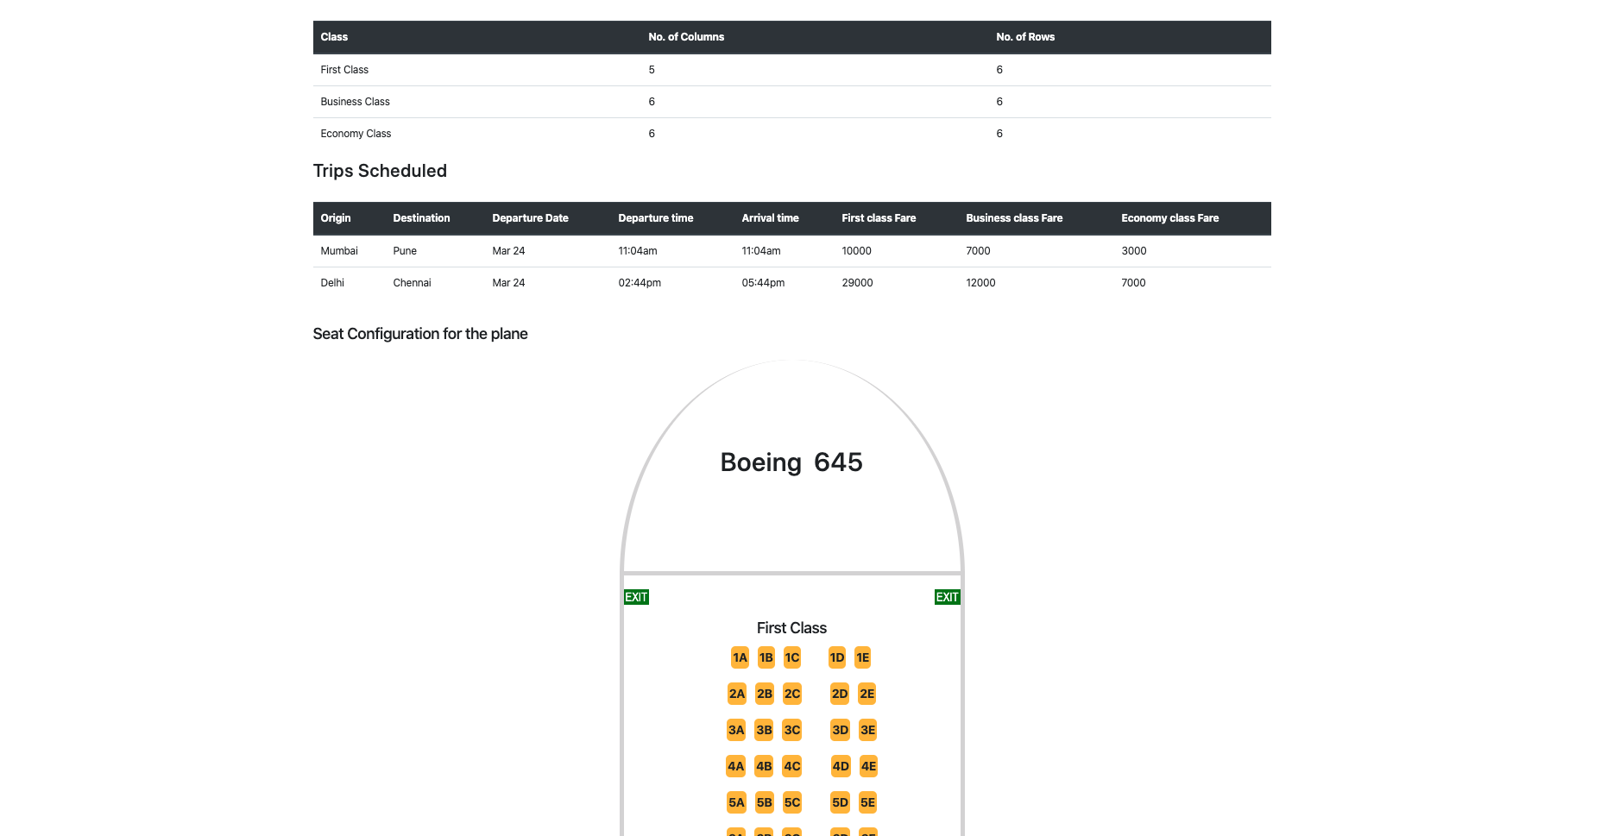Select seat 4D in First Class

pyautogui.click(x=840, y=766)
